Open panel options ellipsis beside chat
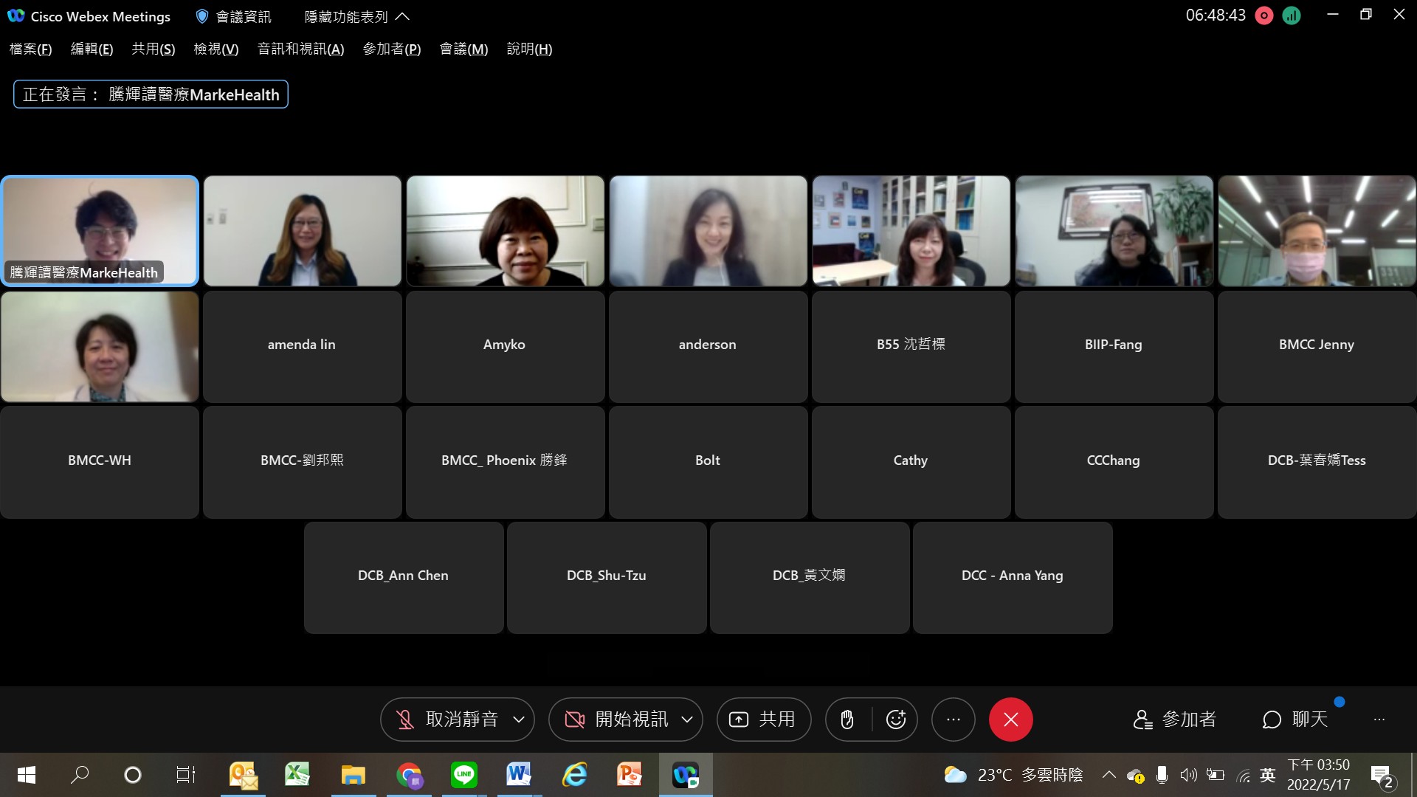The image size is (1417, 797). [1379, 720]
